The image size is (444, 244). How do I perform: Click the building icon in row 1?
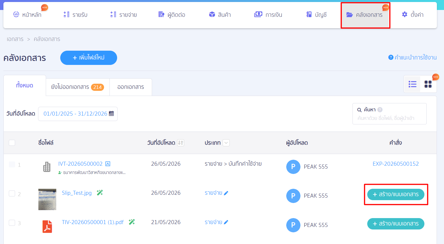(47, 167)
